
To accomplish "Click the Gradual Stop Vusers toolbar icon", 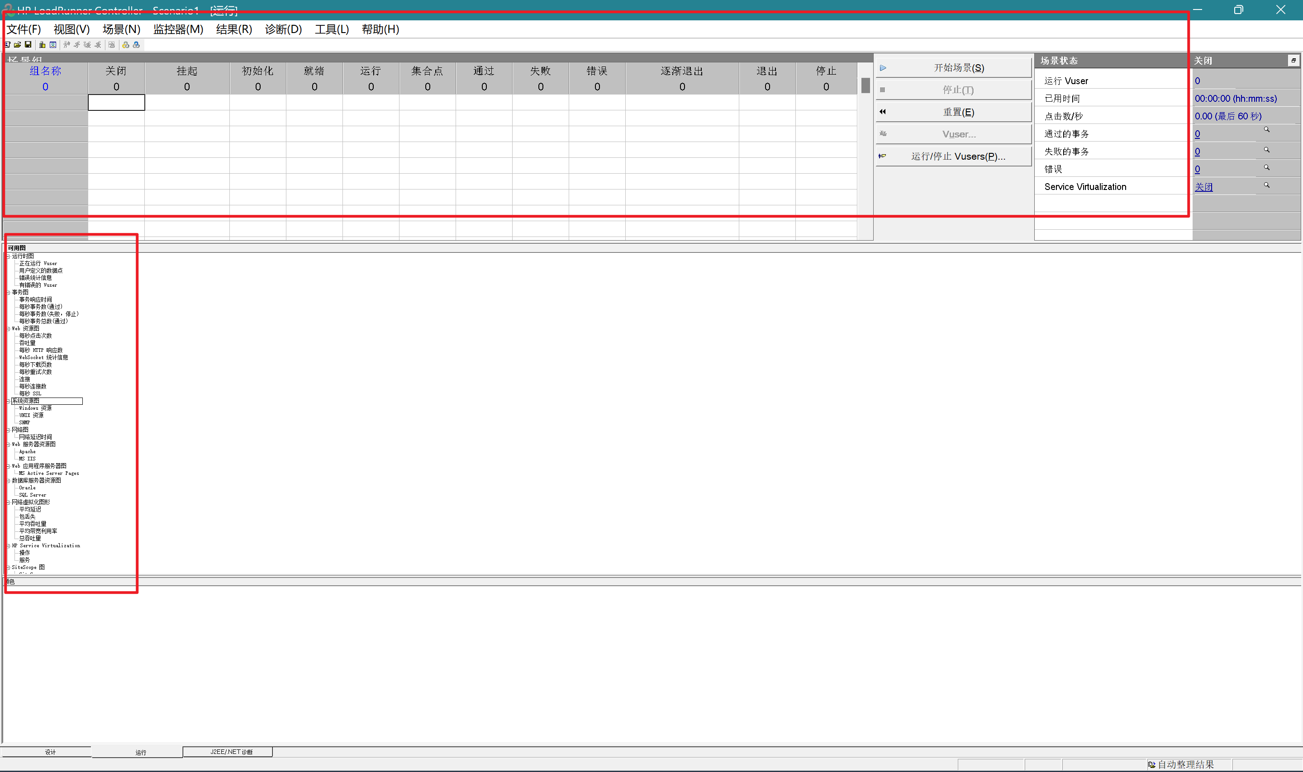I will click(x=87, y=45).
